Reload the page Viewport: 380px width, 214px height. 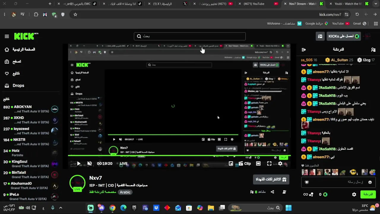(x=357, y=14)
